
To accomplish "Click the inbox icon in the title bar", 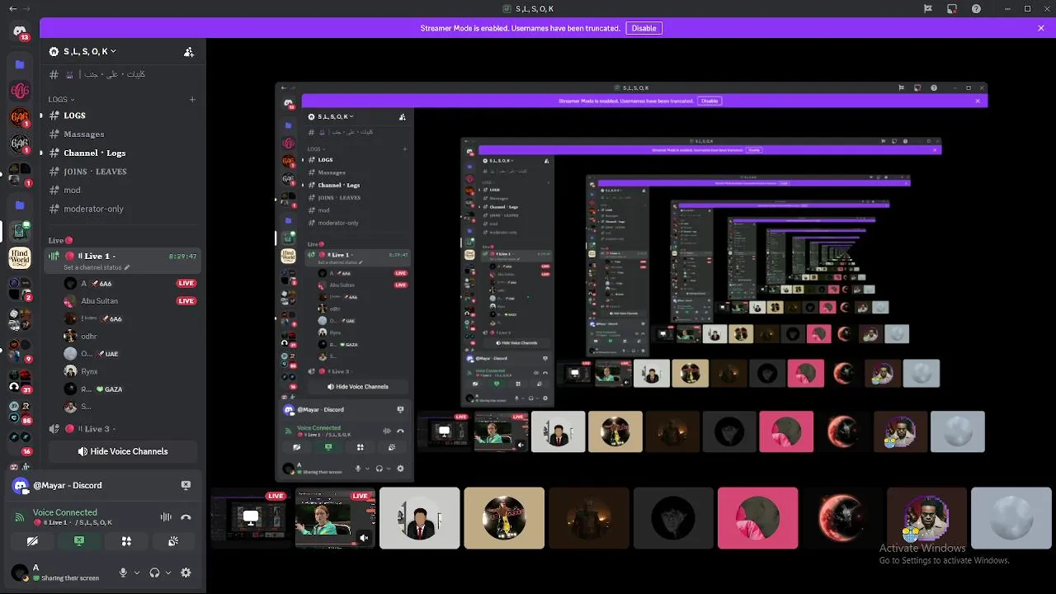I will click(x=951, y=9).
